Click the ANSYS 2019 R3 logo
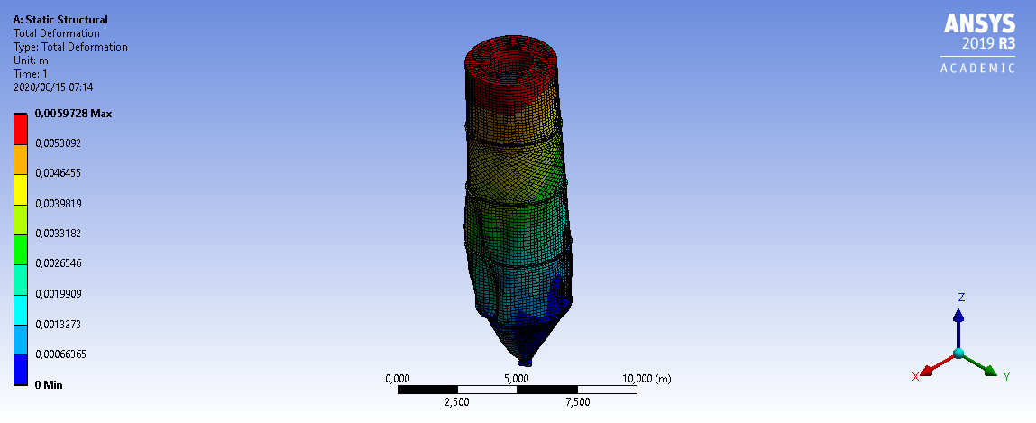Image resolution: width=1036 pixels, height=423 pixels. pos(979,43)
